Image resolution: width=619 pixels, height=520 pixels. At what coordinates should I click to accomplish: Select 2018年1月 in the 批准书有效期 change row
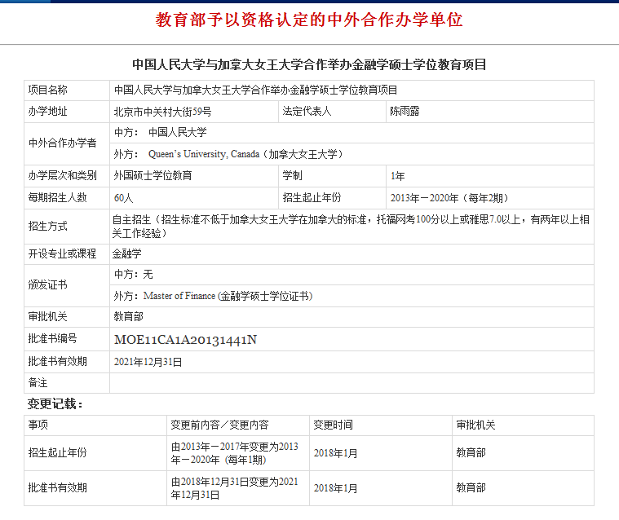(x=335, y=488)
